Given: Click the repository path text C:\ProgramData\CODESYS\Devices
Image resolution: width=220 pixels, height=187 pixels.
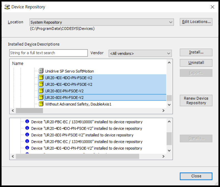Looking at the screenshot, I should (62, 29).
